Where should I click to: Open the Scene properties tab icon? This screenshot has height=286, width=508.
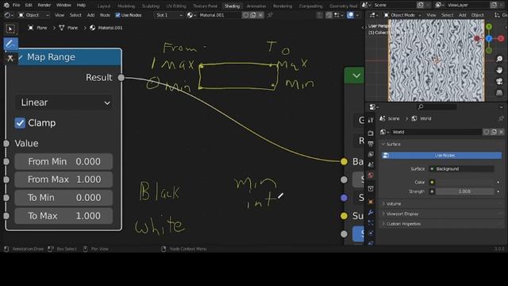click(371, 164)
